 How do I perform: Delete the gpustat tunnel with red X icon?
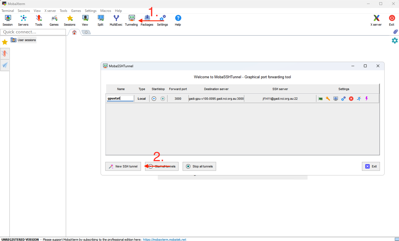pos(351,99)
